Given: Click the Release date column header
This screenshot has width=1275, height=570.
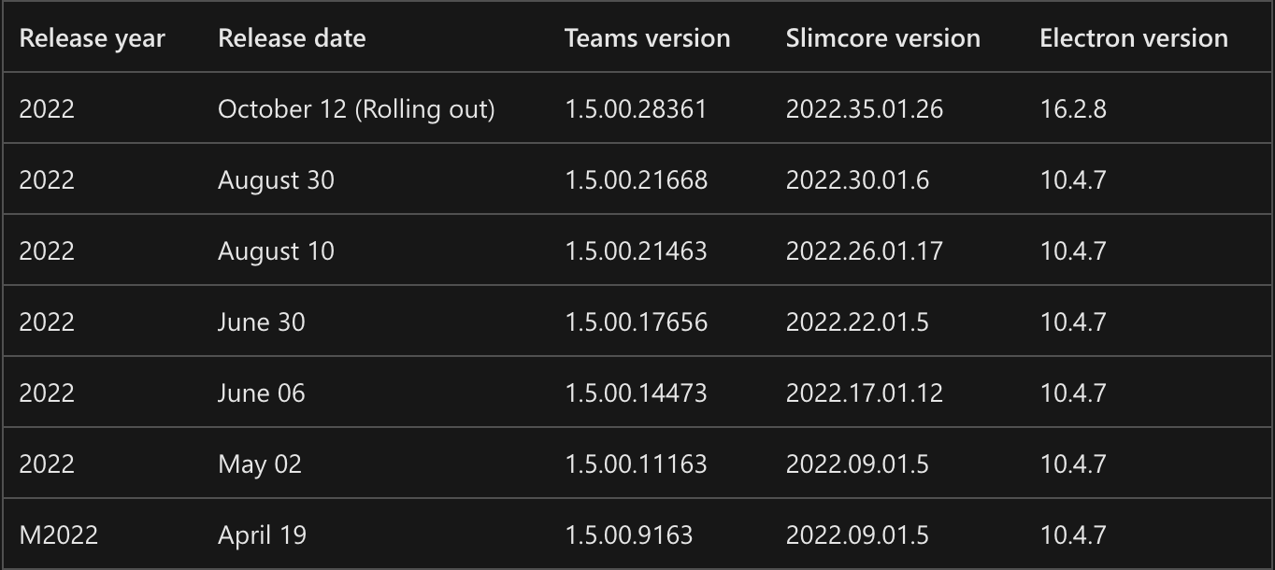Looking at the screenshot, I should click(292, 38).
